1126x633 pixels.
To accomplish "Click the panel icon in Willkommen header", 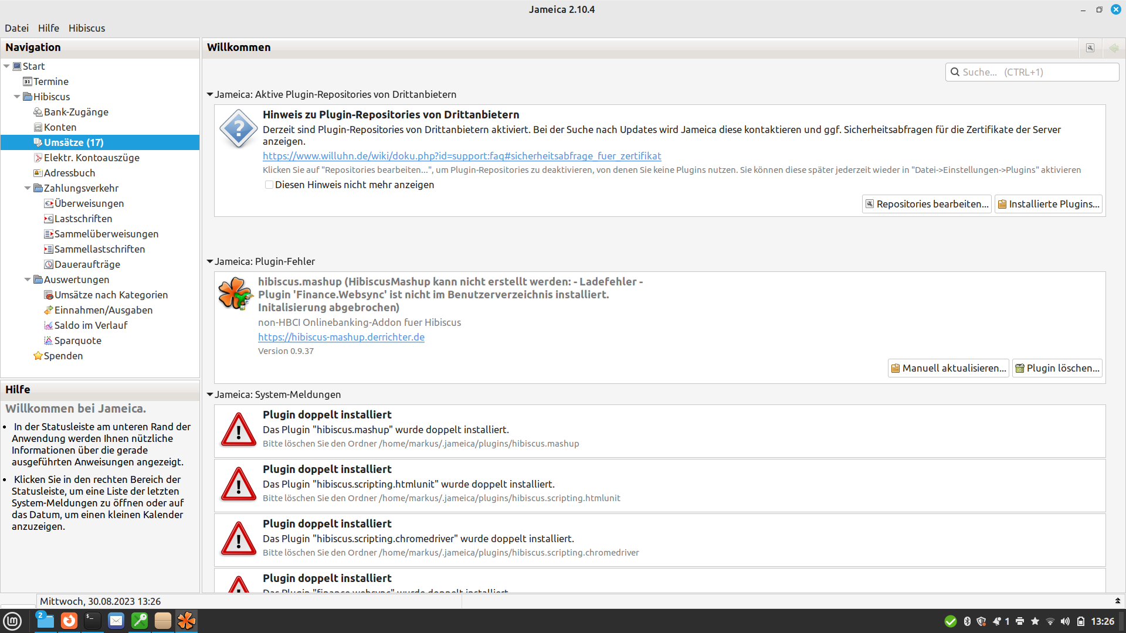I will pos(1090,48).
